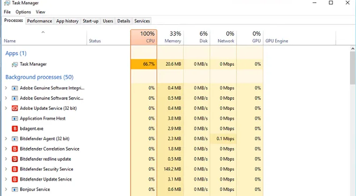Sort by the Disk column header
Image resolution: width=356 pixels, height=196 pixels.
coord(197,37)
